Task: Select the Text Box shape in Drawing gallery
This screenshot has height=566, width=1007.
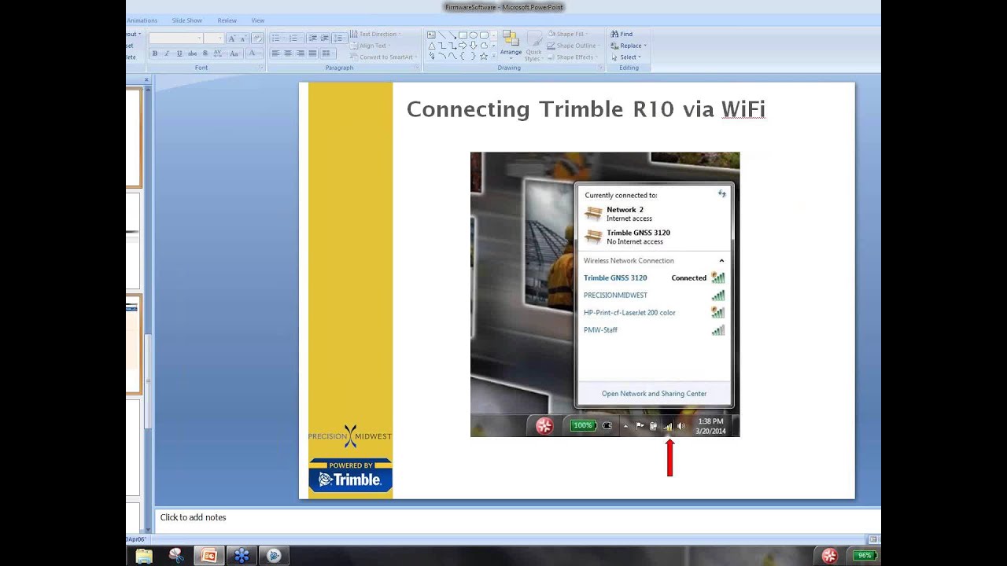Action: pyautogui.click(x=431, y=35)
